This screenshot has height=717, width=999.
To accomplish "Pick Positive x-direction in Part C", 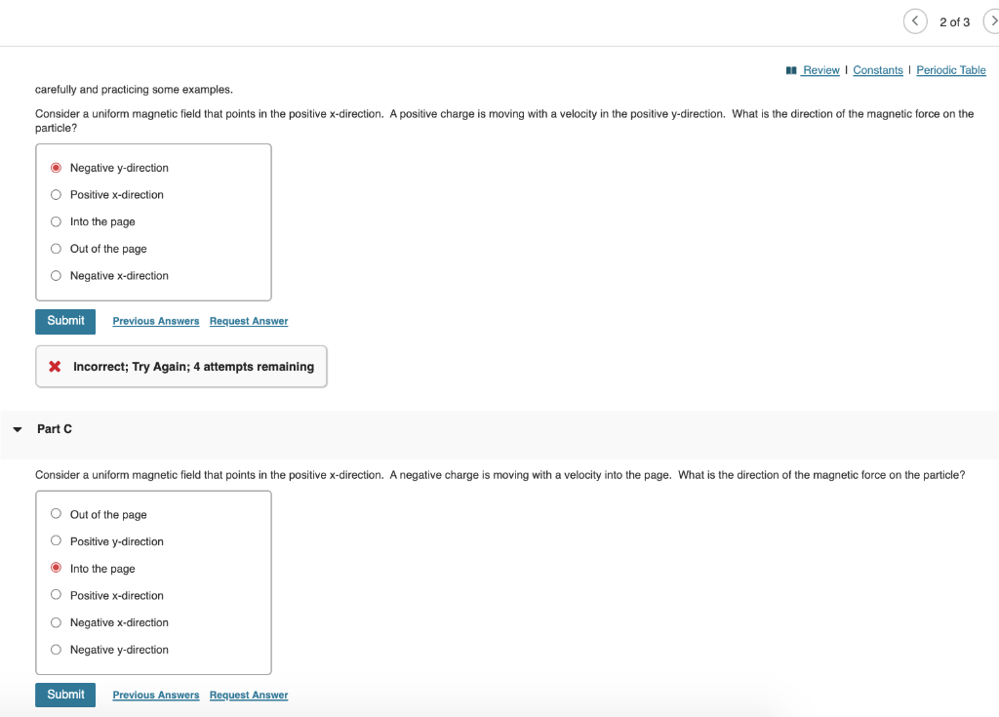I will point(56,595).
